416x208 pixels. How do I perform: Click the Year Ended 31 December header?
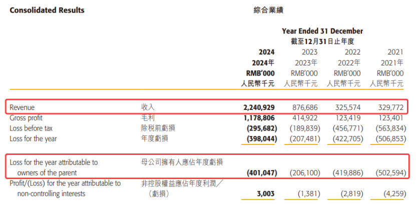tap(322, 31)
